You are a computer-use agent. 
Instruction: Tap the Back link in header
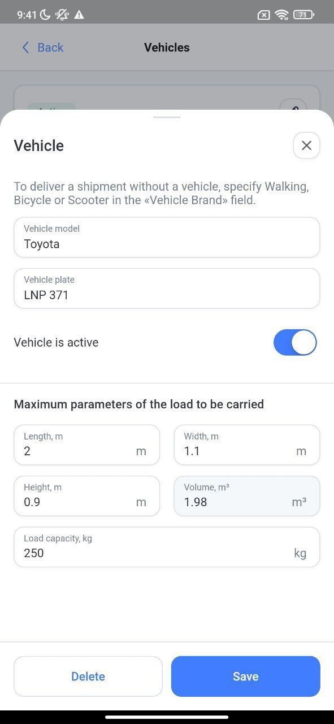(42, 48)
